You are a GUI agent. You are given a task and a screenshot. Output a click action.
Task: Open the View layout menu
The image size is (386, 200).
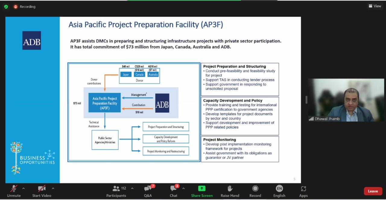375,6
